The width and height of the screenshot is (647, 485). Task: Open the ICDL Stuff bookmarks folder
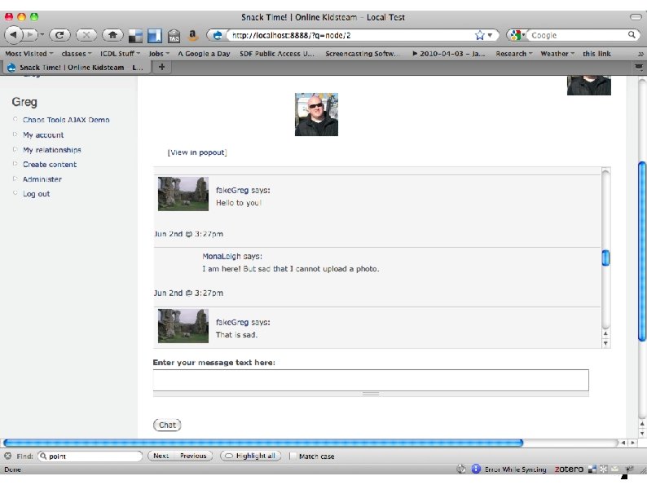(x=120, y=54)
